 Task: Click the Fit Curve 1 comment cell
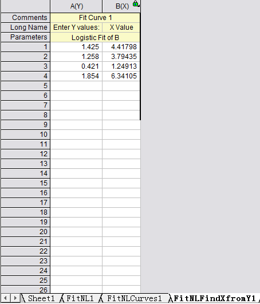coord(95,18)
